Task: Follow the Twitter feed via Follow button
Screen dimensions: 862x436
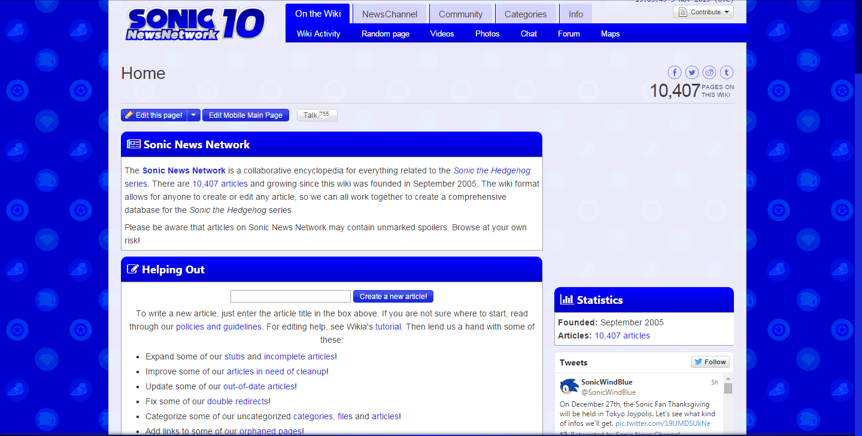Action: click(710, 362)
